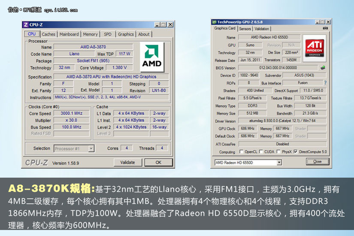Click the Multiplier value x 30.0

(71, 120)
